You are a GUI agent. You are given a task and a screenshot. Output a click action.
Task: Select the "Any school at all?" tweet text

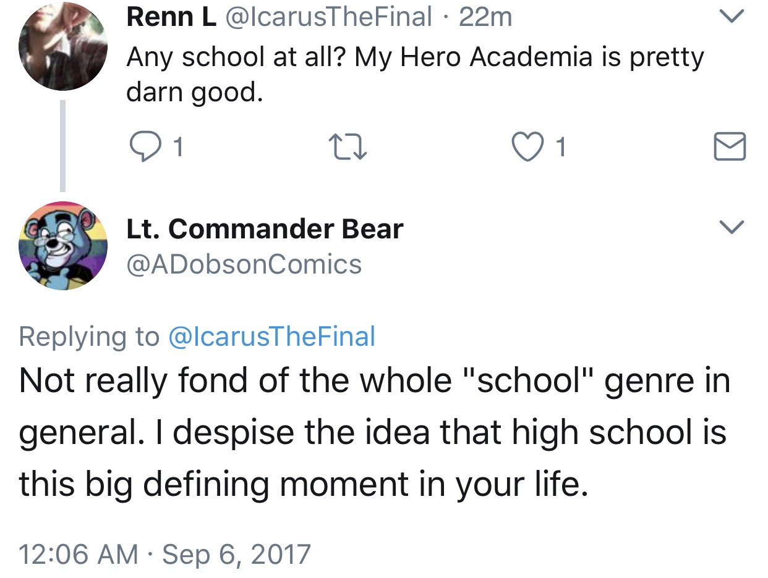click(x=414, y=74)
